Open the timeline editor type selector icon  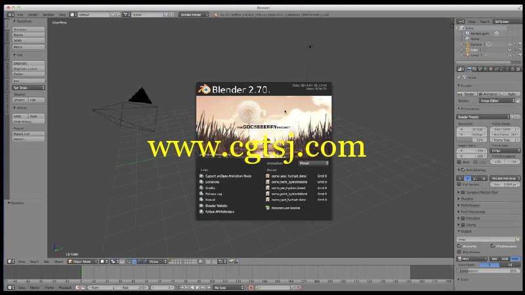[x=10, y=288]
